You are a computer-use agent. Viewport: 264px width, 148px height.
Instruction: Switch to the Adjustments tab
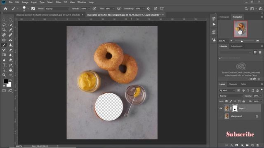pos(236,46)
